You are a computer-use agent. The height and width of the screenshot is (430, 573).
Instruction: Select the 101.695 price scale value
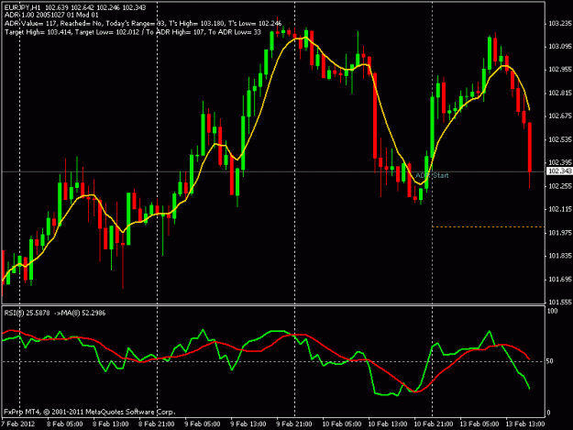point(560,280)
